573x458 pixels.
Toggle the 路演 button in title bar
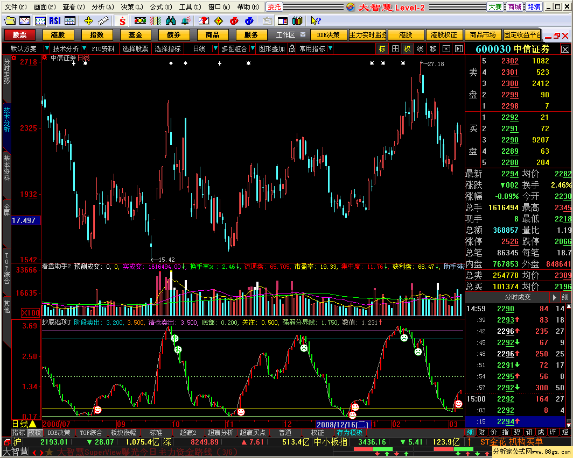534,7
